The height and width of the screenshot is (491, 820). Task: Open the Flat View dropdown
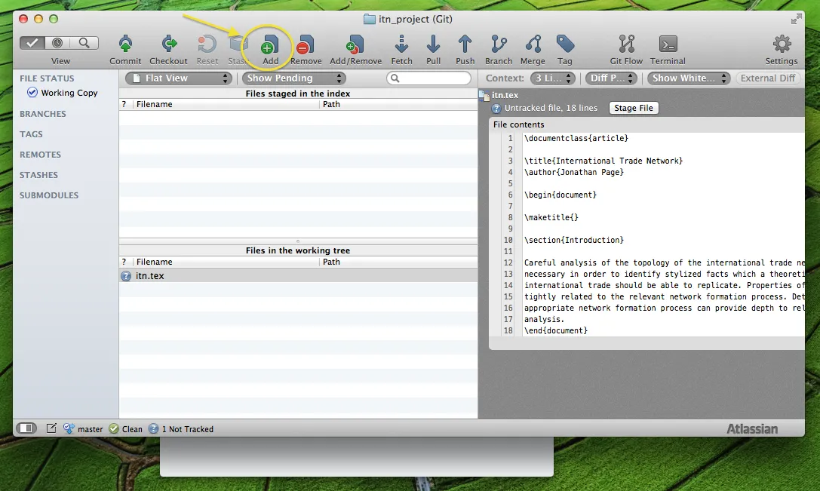179,78
